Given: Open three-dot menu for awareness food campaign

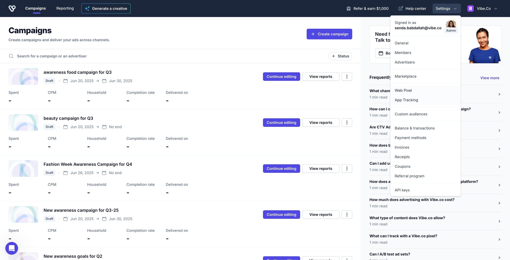Looking at the screenshot, I should 347,77.
